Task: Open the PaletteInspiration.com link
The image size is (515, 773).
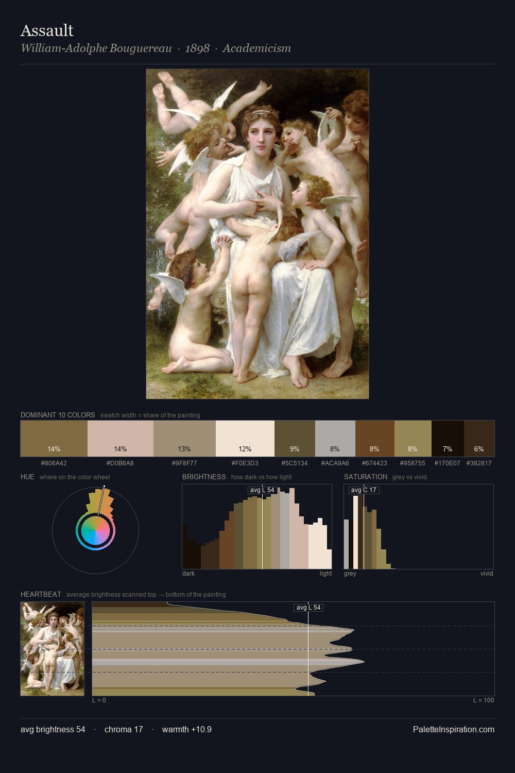Action: (x=454, y=729)
